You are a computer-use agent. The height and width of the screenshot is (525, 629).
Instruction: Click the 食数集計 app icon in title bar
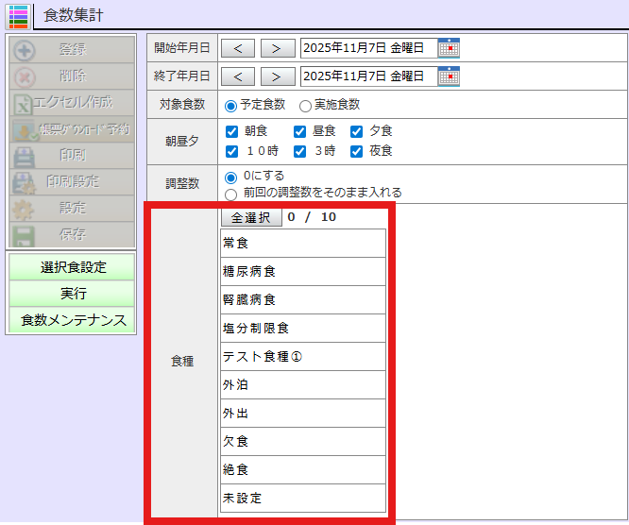point(18,15)
